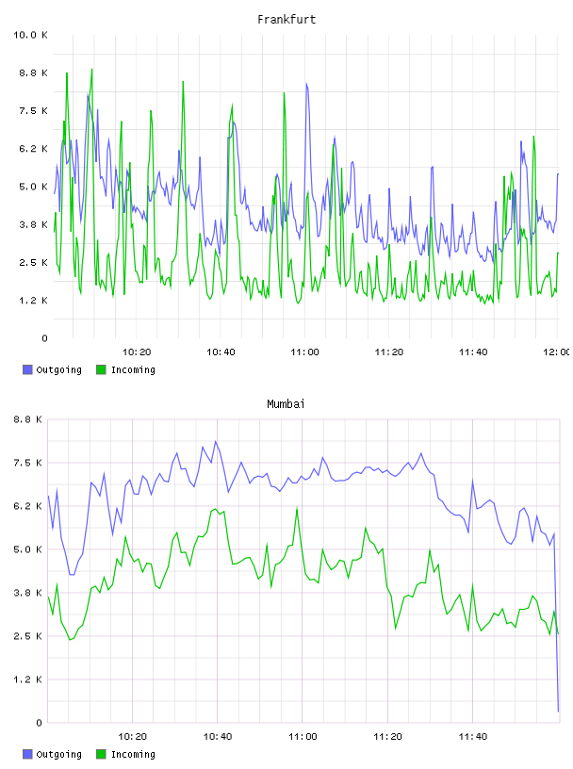This screenshot has height=769, width=573.
Task: Click Mumbai's blue Outgoing legend swatch
Action: (27, 754)
